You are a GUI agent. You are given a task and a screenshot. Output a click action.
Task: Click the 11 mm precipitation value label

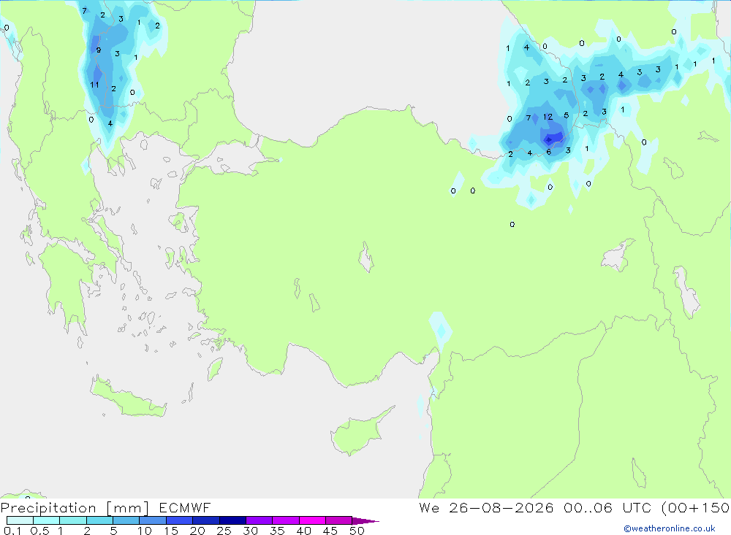(x=94, y=85)
